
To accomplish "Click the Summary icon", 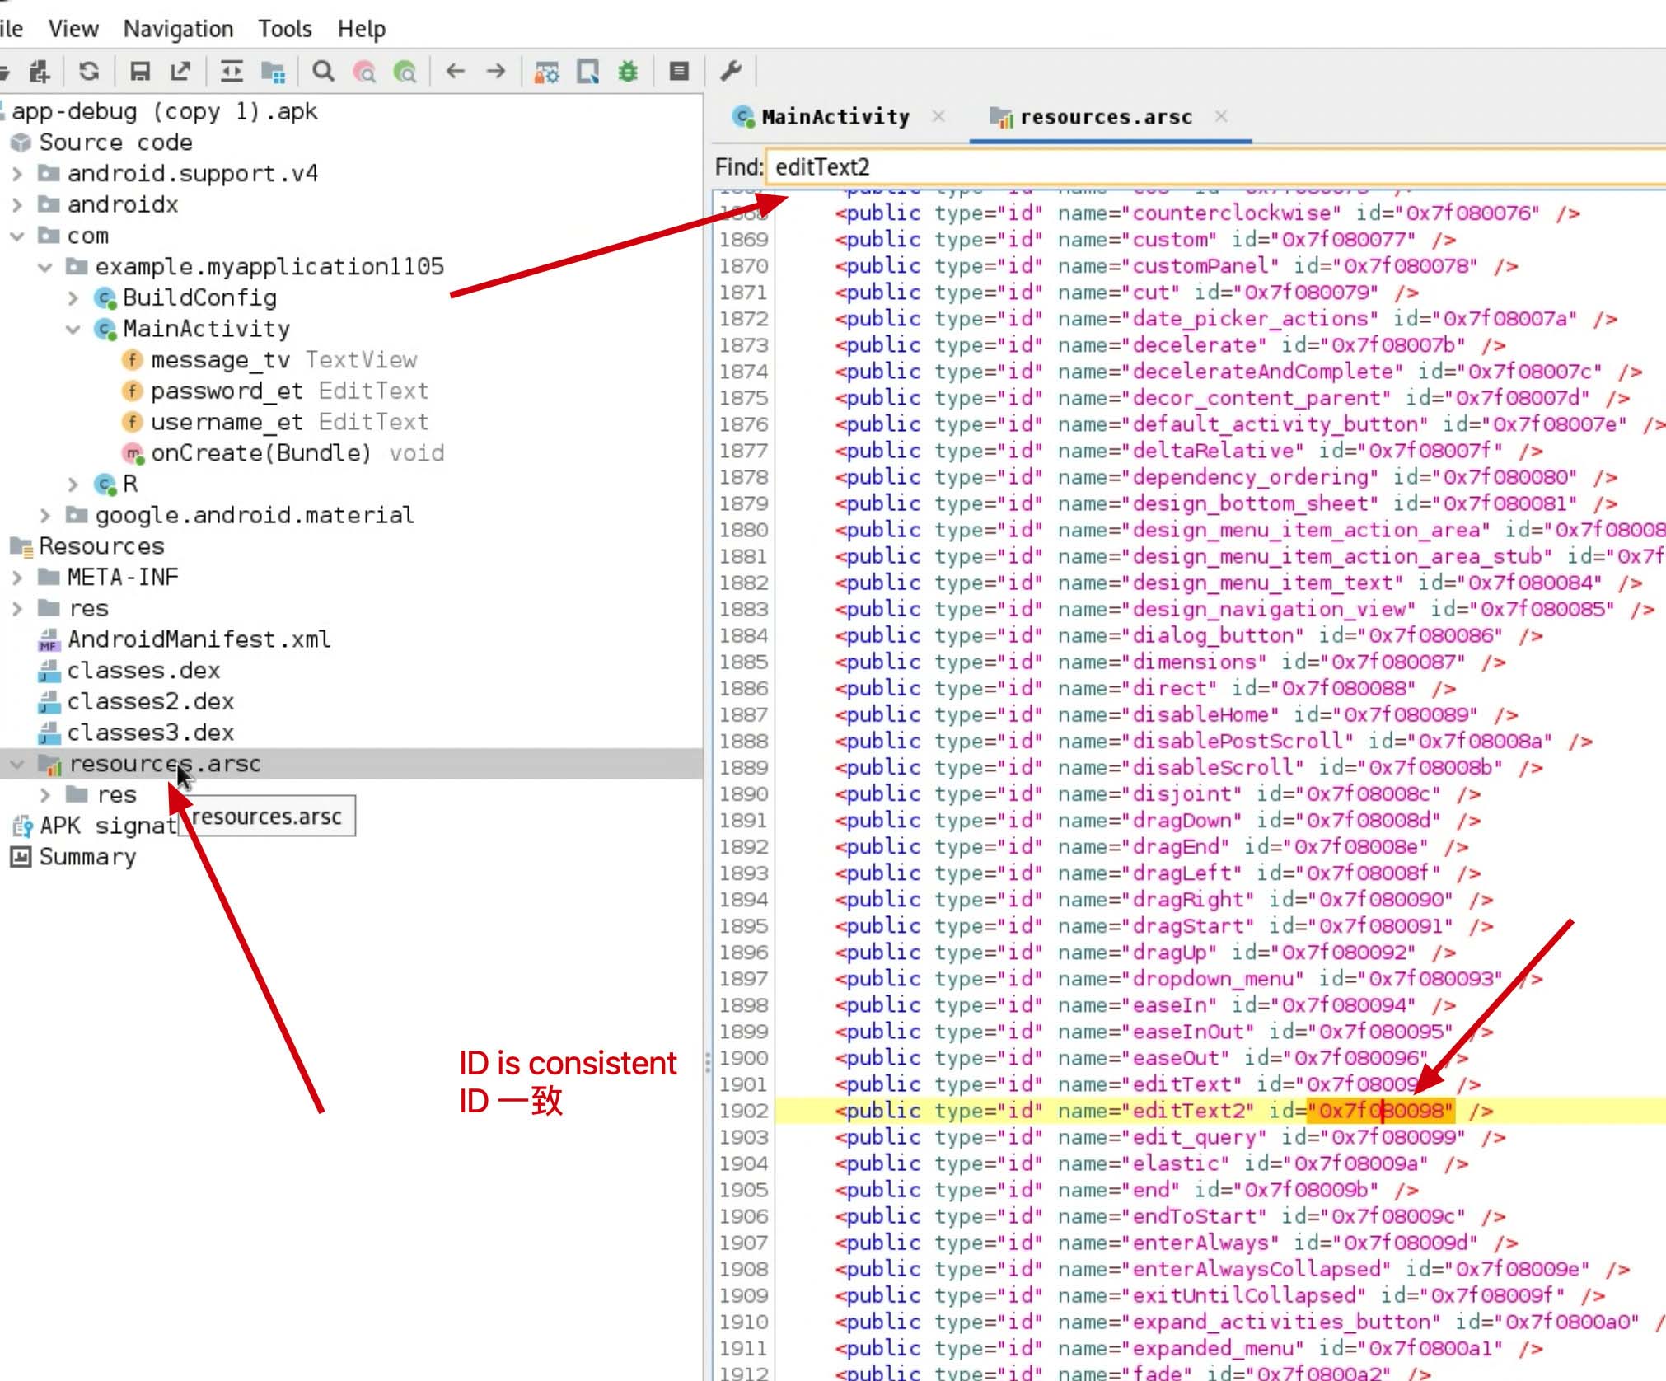I will tap(21, 857).
